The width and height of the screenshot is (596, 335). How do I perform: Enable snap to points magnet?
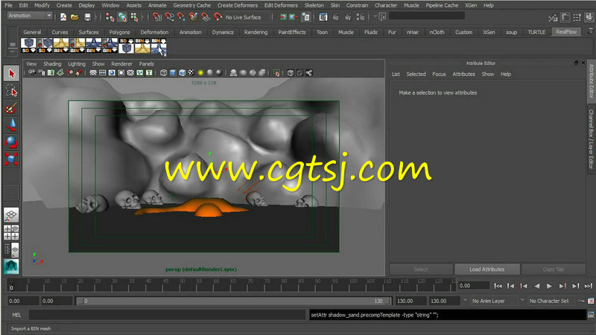point(181,17)
